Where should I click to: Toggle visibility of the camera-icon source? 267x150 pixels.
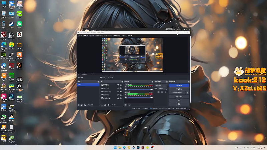(x=118, y=91)
